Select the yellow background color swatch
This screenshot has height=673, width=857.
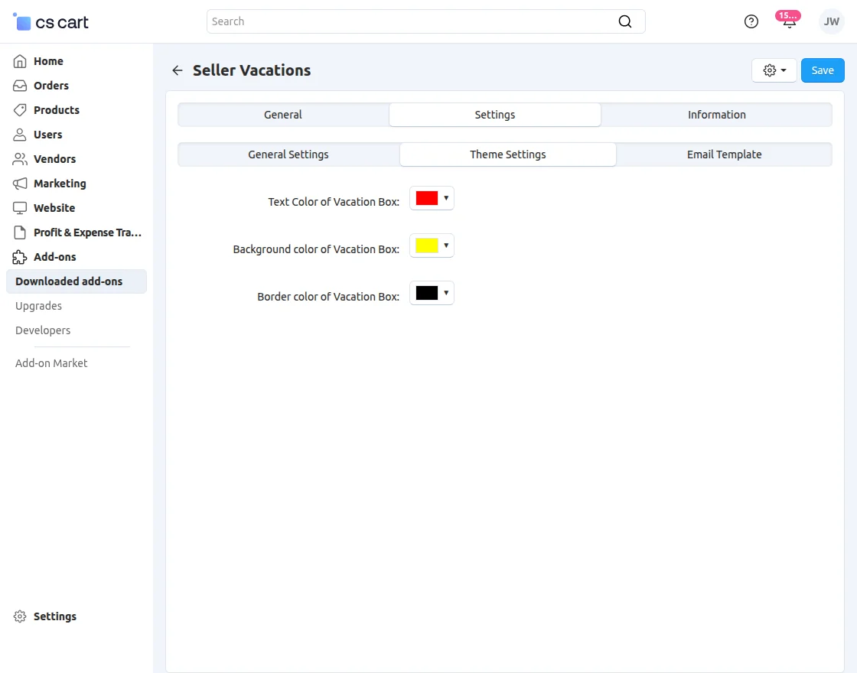(426, 245)
